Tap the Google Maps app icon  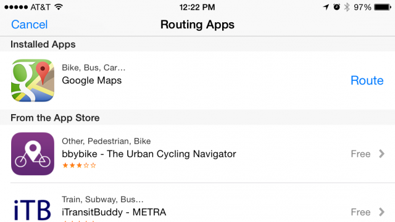pos(33,80)
